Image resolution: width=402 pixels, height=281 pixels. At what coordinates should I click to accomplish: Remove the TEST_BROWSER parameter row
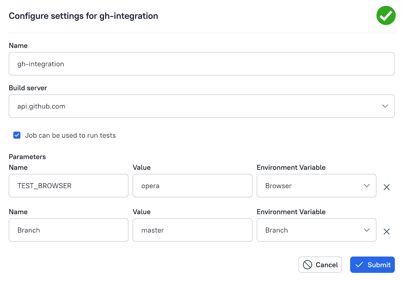(386, 187)
